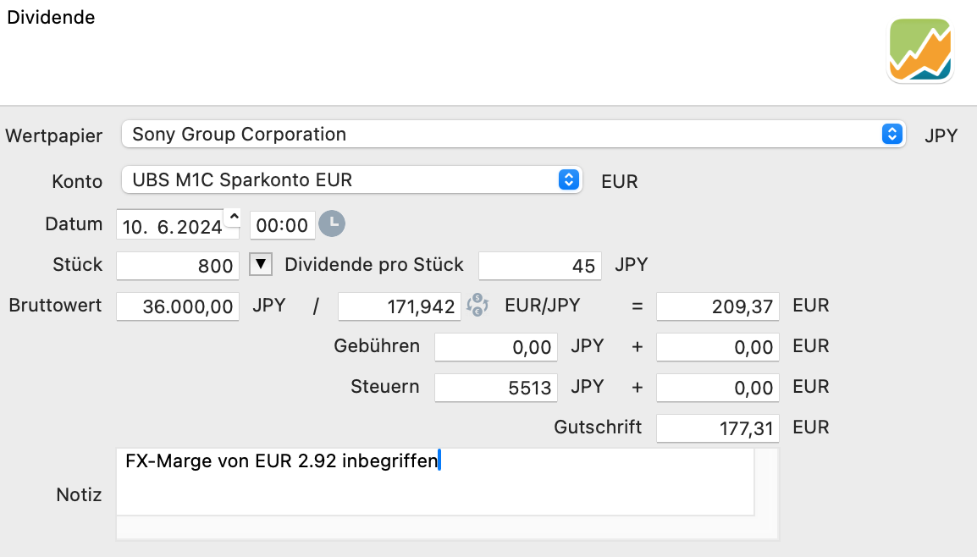Image resolution: width=977 pixels, height=557 pixels.
Task: Expand the black triangle menu next to Stück
Action: [262, 265]
